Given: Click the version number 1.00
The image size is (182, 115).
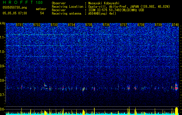Looking at the screenshot, I should pyautogui.click(x=39, y=3).
